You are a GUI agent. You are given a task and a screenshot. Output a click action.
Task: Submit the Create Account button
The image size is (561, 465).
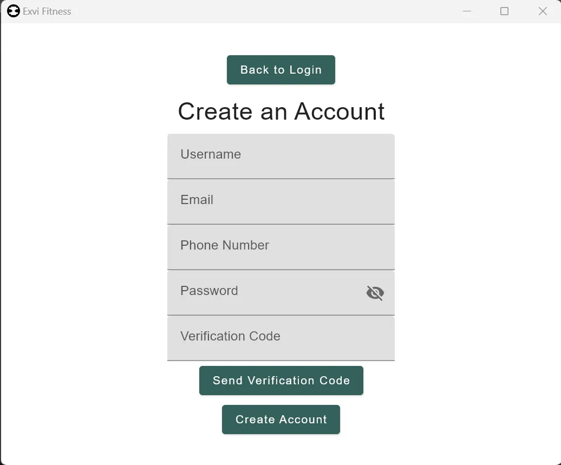(x=281, y=420)
